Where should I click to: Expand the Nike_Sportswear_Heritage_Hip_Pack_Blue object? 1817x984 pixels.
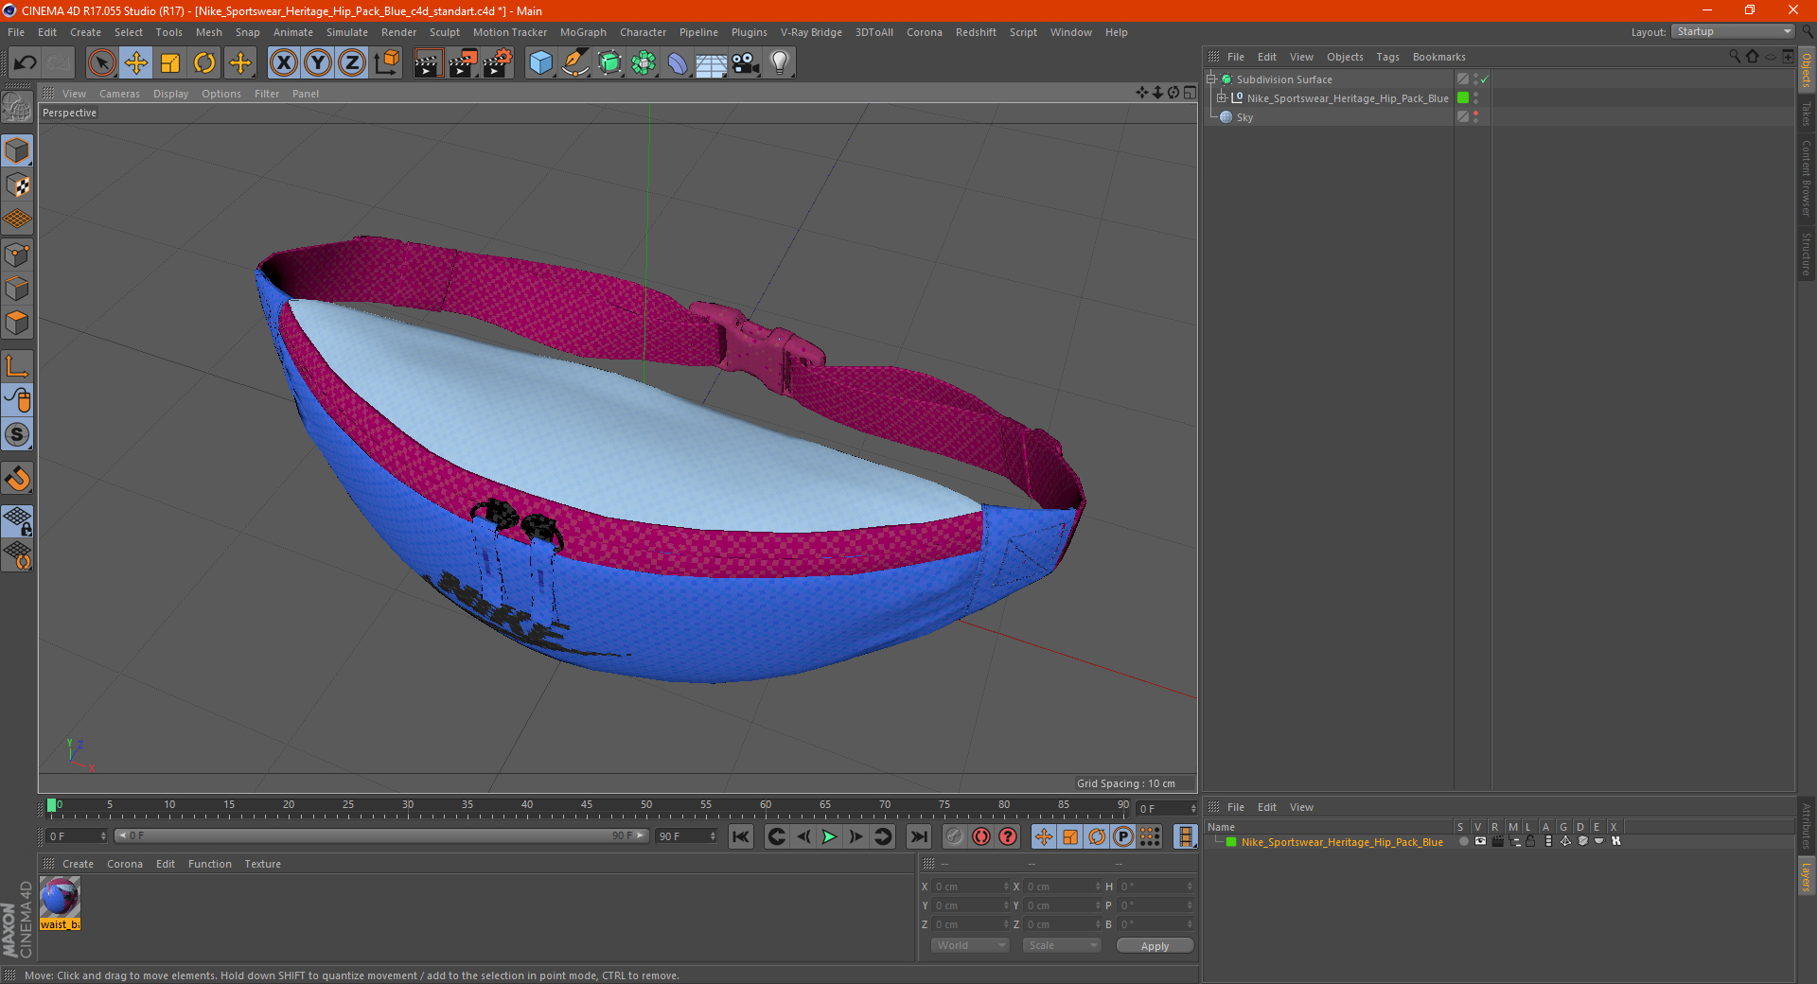(1222, 98)
